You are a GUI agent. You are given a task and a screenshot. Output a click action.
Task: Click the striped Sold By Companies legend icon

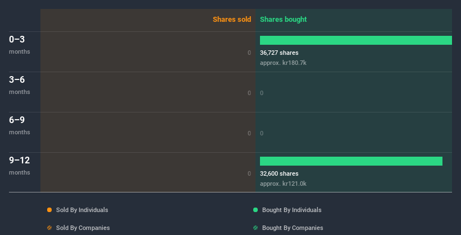pos(49,228)
